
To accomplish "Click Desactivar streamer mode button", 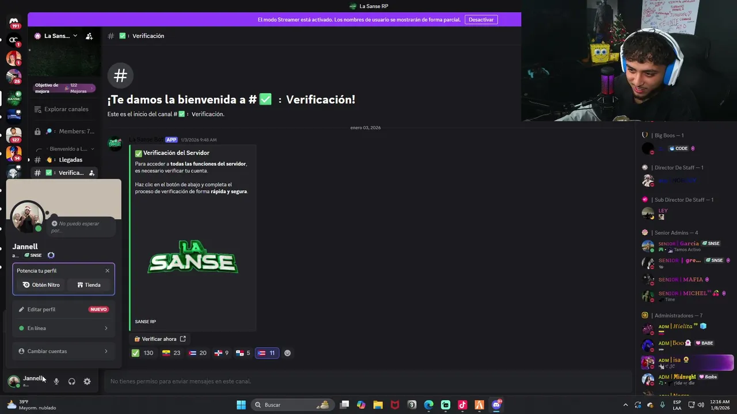I will tap(481, 20).
